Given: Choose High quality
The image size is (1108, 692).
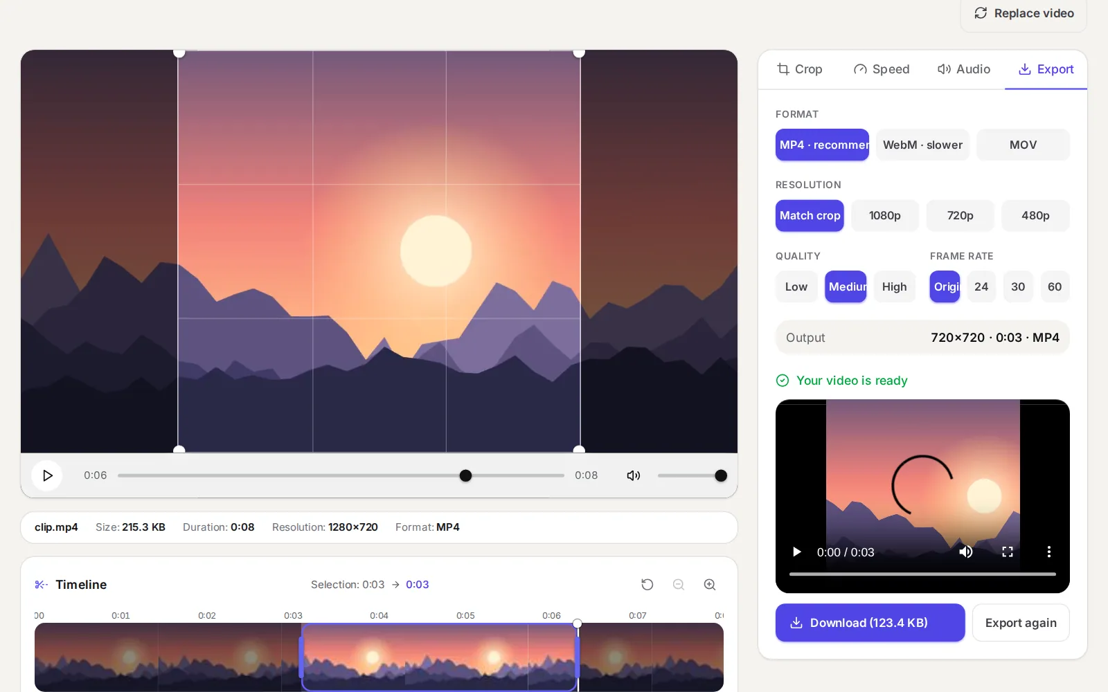Looking at the screenshot, I should [894, 286].
